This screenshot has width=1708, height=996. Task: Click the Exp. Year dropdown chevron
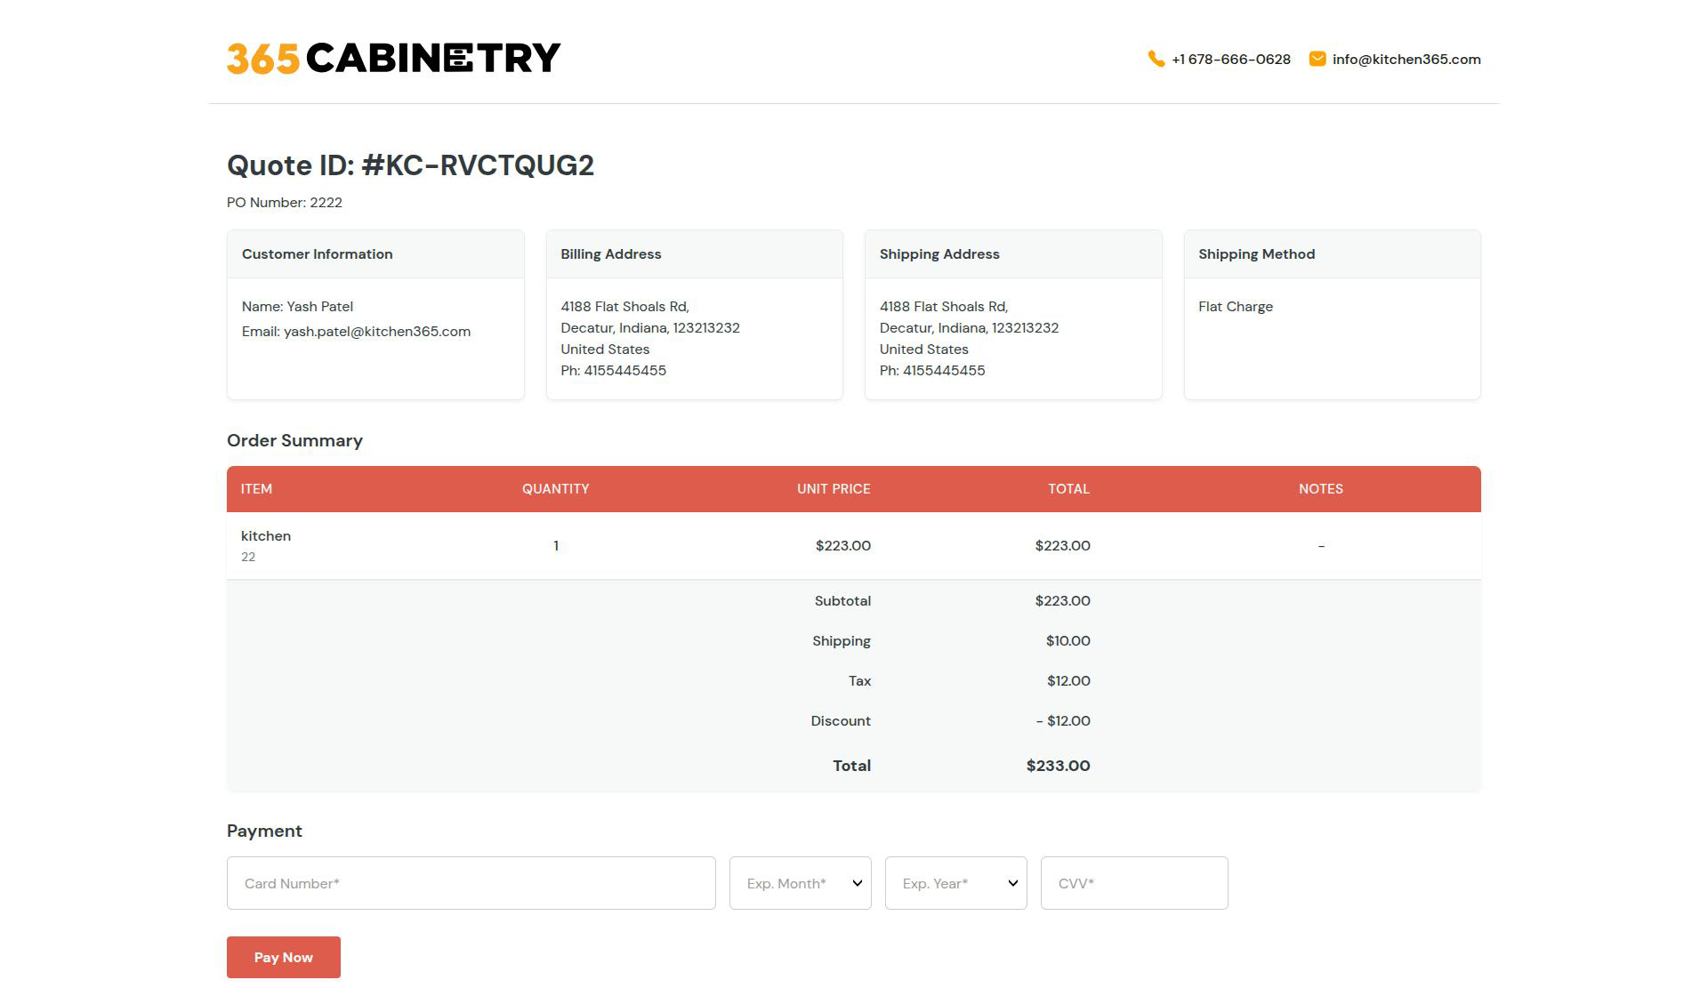(1013, 883)
